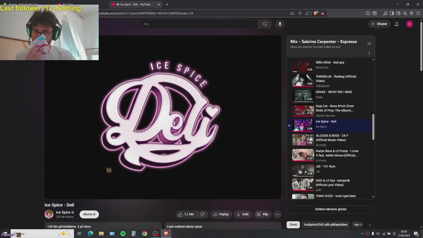Click the Oluştur create button
This screenshot has height=238, width=423.
pyautogui.click(x=379, y=24)
